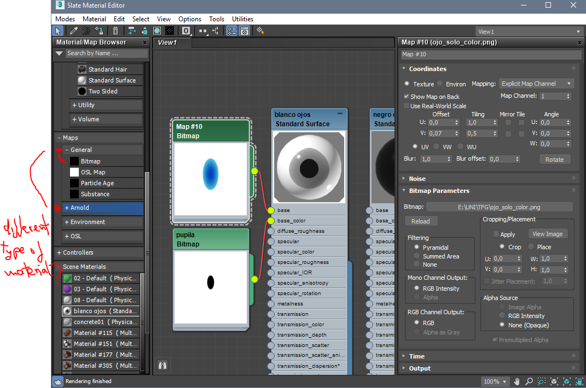Toggle U Tile checkbox
586x388 pixels.
[521, 122]
